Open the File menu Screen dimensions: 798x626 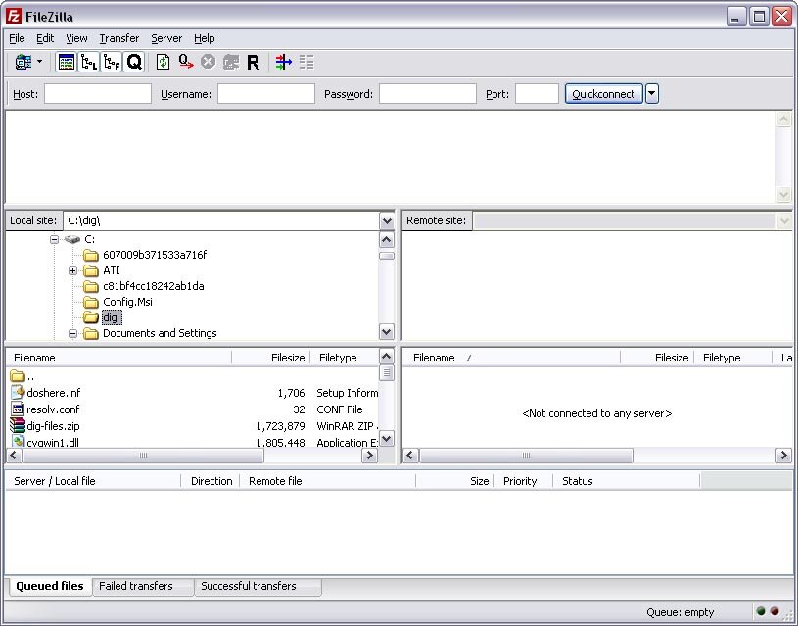click(x=17, y=39)
